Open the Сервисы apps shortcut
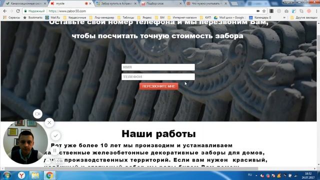Screen dimensions: 320x180 [x=11, y=18]
